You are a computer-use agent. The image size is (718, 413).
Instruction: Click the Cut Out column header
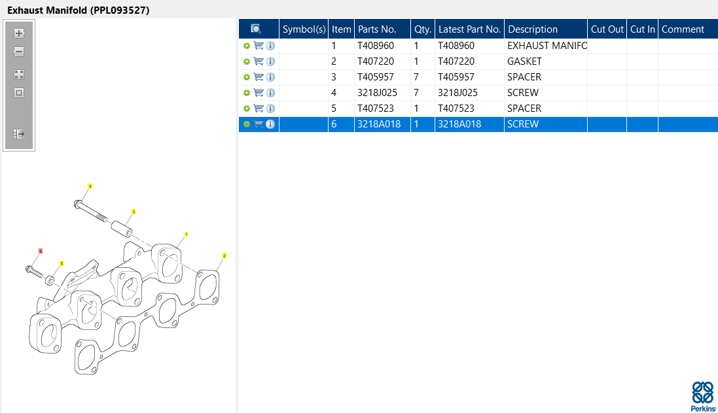click(x=607, y=29)
